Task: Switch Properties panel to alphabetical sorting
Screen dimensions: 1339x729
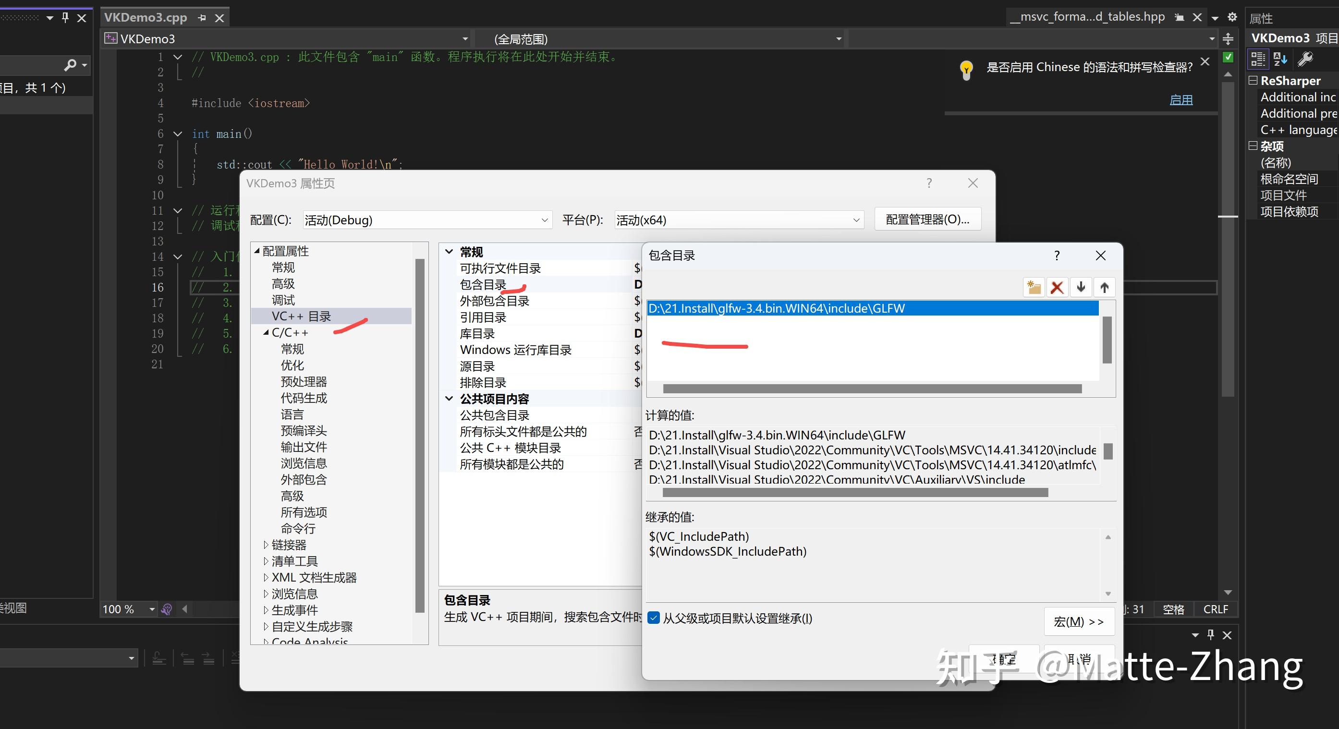Action: 1280,59
